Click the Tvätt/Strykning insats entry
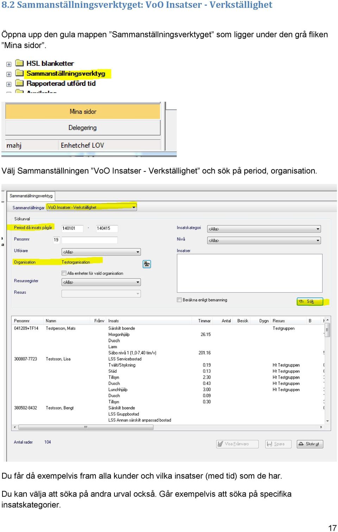Image resolution: width=338 pixels, height=532 pixels. click(122, 365)
